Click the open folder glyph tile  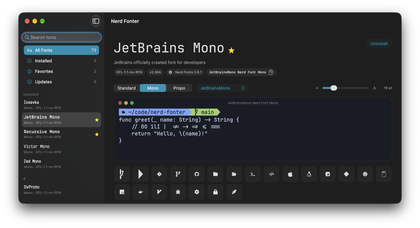[x=234, y=174]
